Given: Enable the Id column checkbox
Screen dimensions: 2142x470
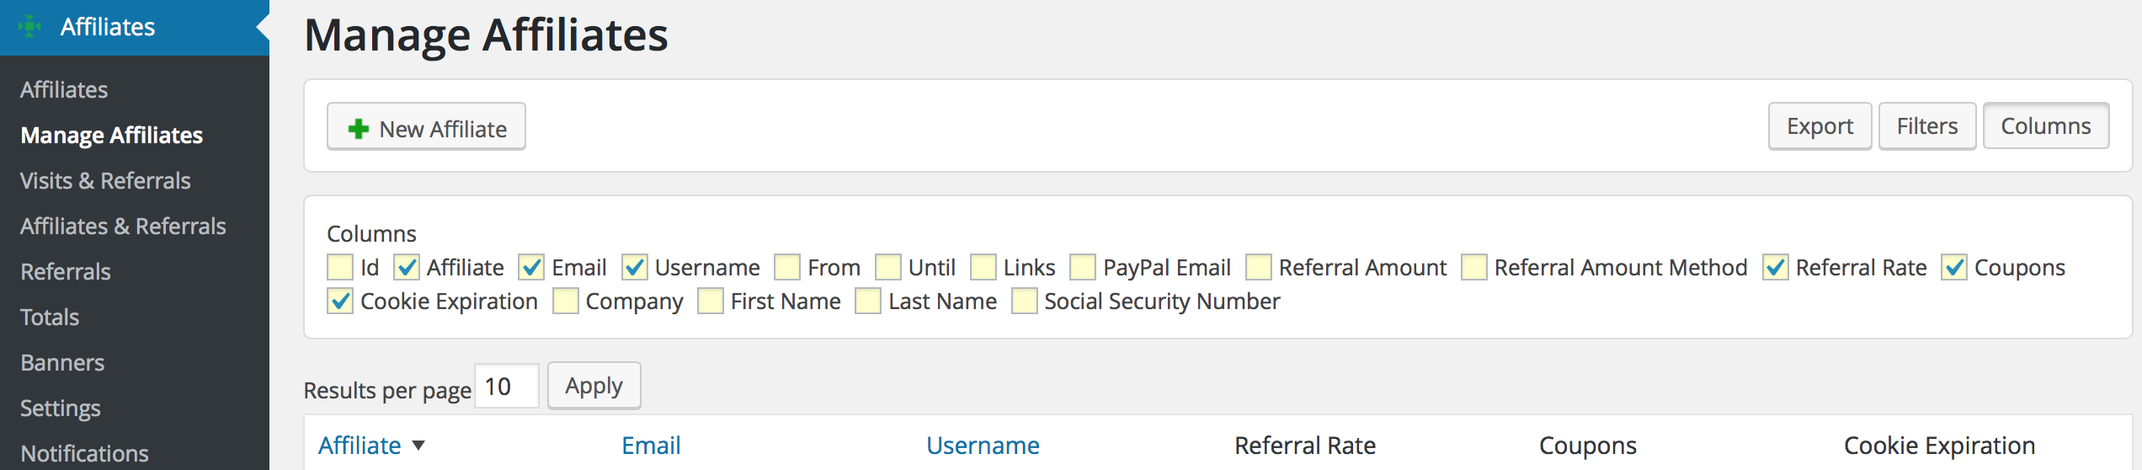Looking at the screenshot, I should 340,267.
